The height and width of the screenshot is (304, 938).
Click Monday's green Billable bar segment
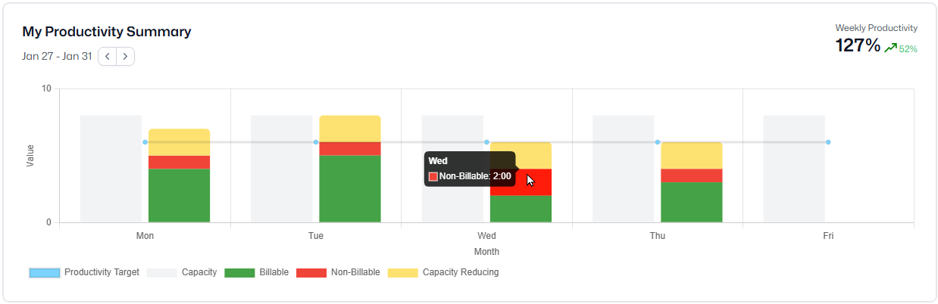click(x=179, y=195)
